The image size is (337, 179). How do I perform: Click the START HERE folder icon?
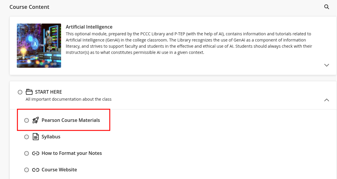click(29, 92)
